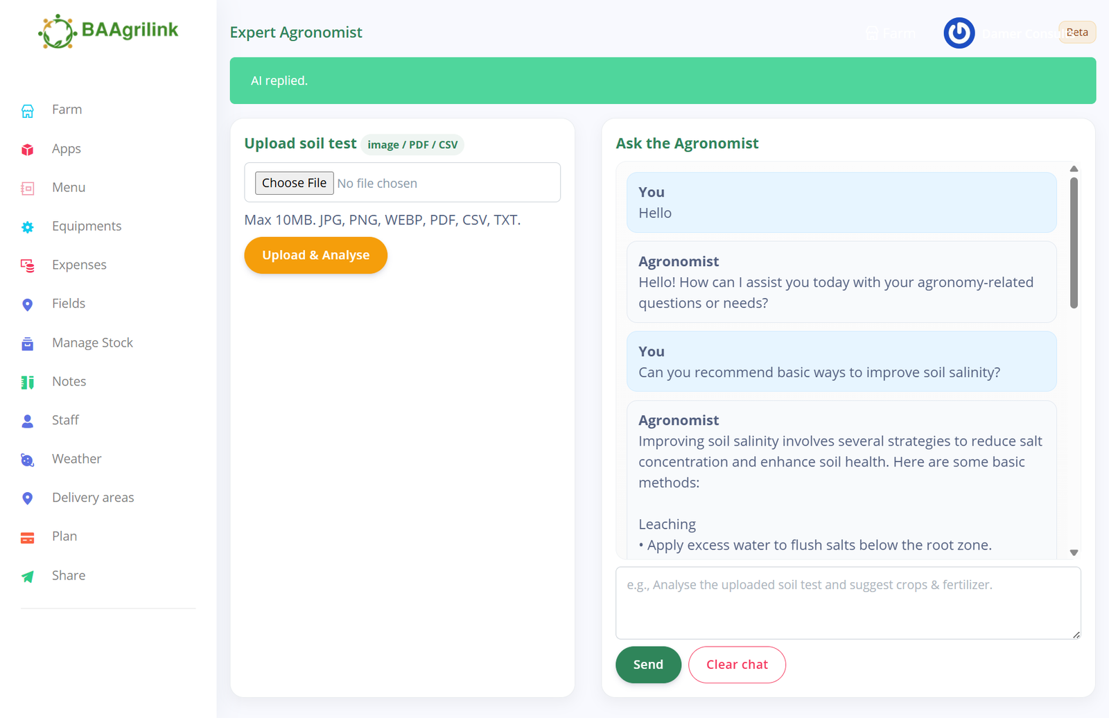Open the Weather page from sidebar

tap(76, 459)
